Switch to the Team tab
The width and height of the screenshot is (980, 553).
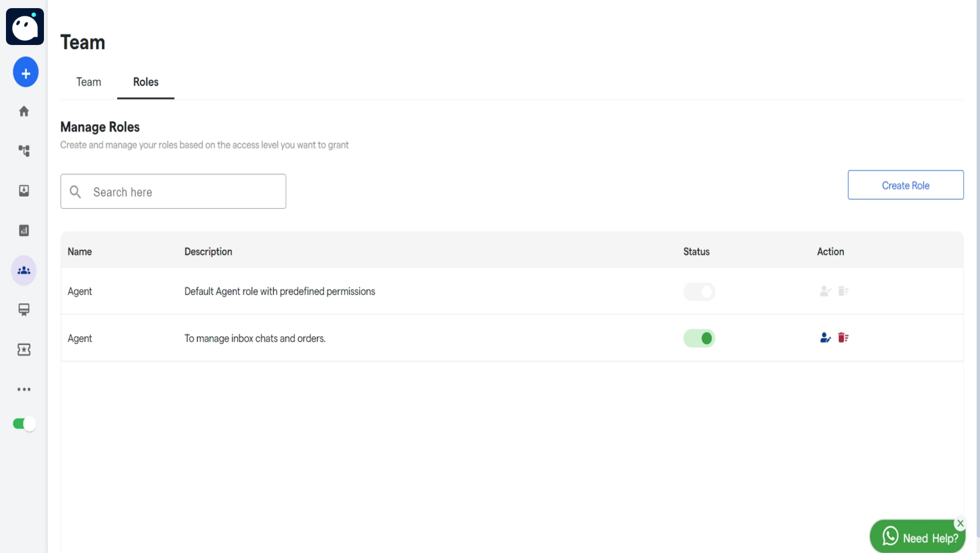click(x=88, y=82)
